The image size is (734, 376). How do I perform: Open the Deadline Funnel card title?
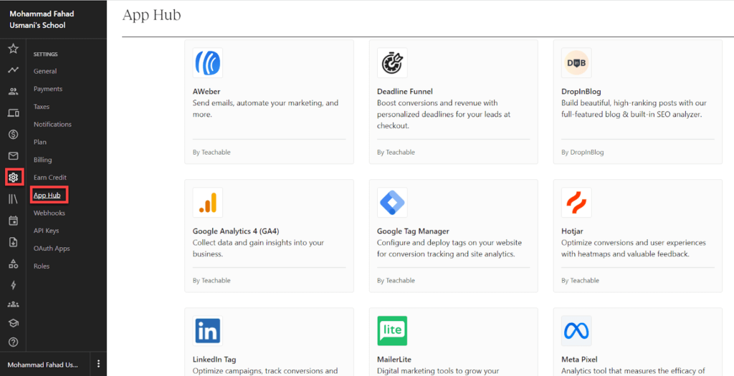405,91
